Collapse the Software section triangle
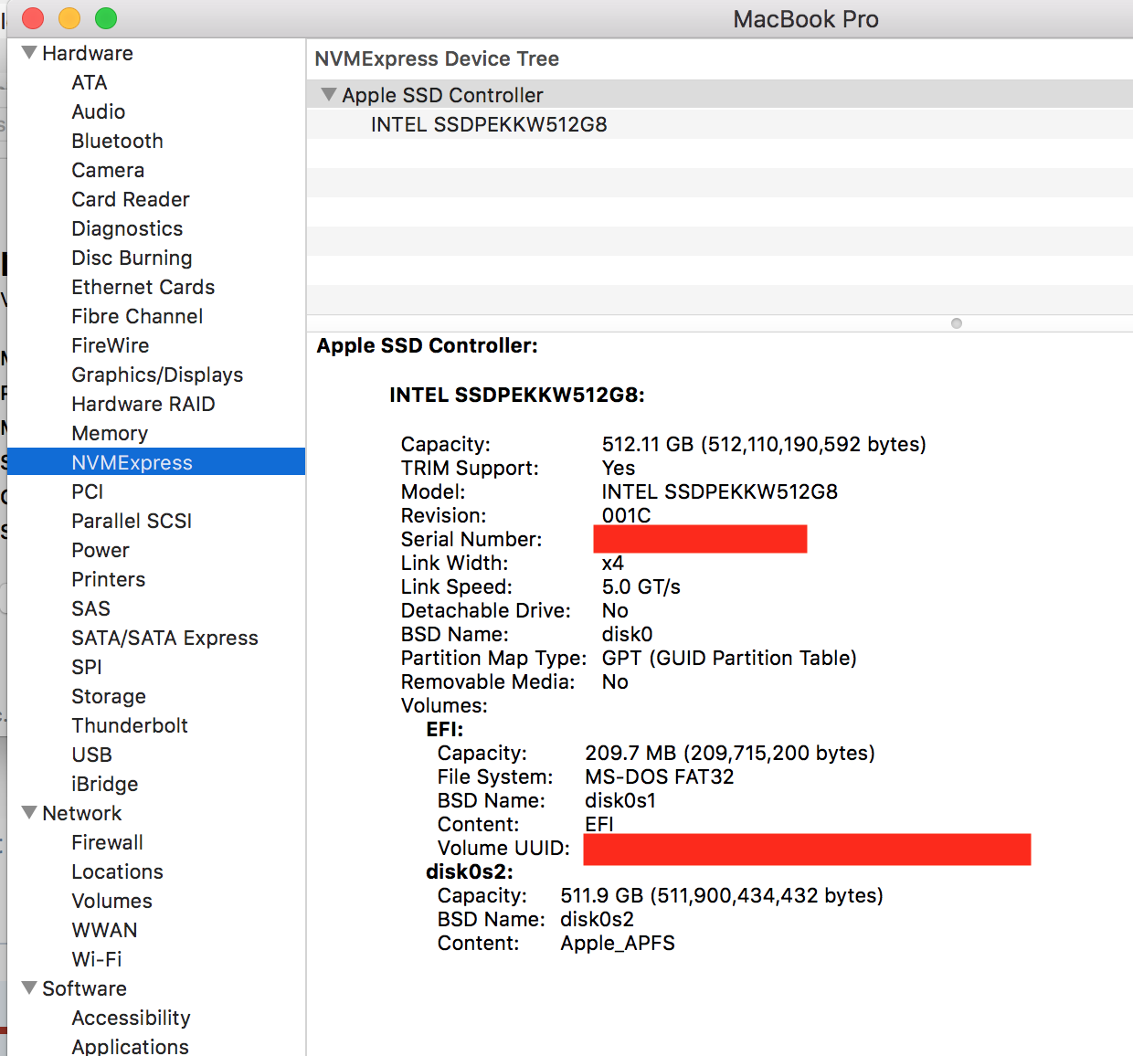This screenshot has width=1133, height=1056. pos(29,988)
